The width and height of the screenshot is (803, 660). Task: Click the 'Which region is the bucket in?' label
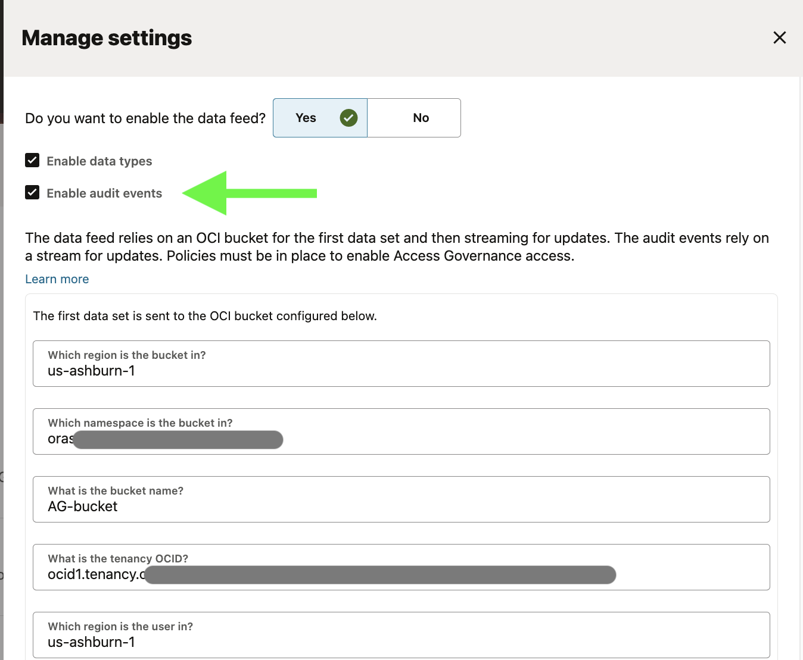click(x=127, y=355)
